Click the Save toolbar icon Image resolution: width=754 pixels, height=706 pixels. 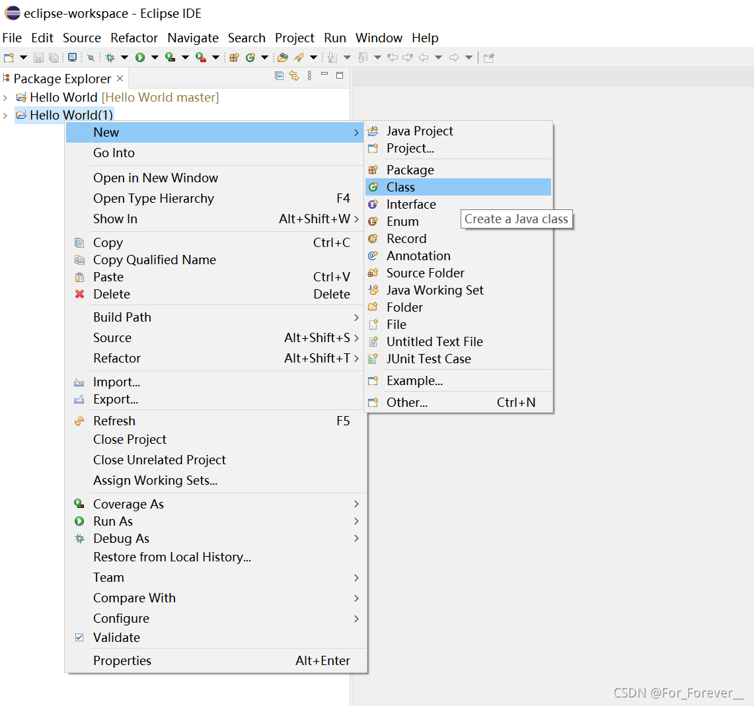pyautogui.click(x=38, y=57)
